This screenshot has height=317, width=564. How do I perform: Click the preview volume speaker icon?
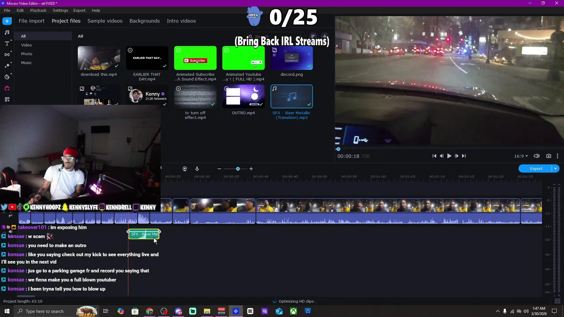pos(537,156)
